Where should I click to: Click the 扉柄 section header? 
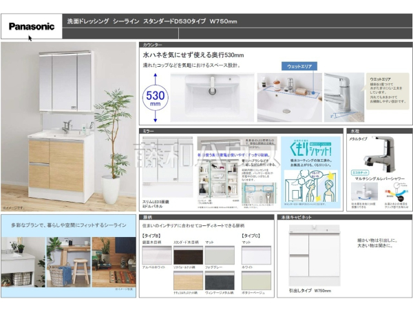click(x=206, y=217)
